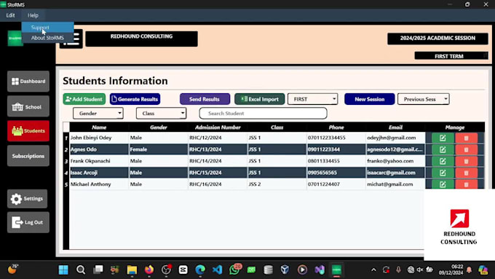495x279 pixels.
Task: Open Visual Studio from taskbar
Action: (x=320, y=270)
